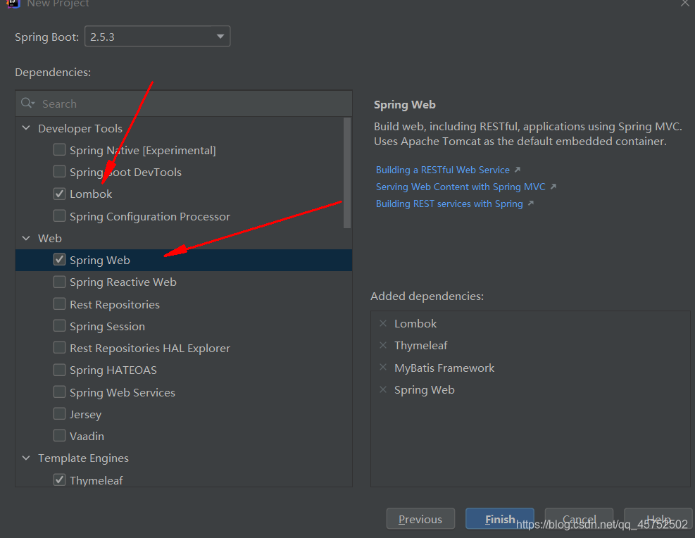
Task: Tick Spring Configuration Processor checkbox
Action: coord(59,215)
